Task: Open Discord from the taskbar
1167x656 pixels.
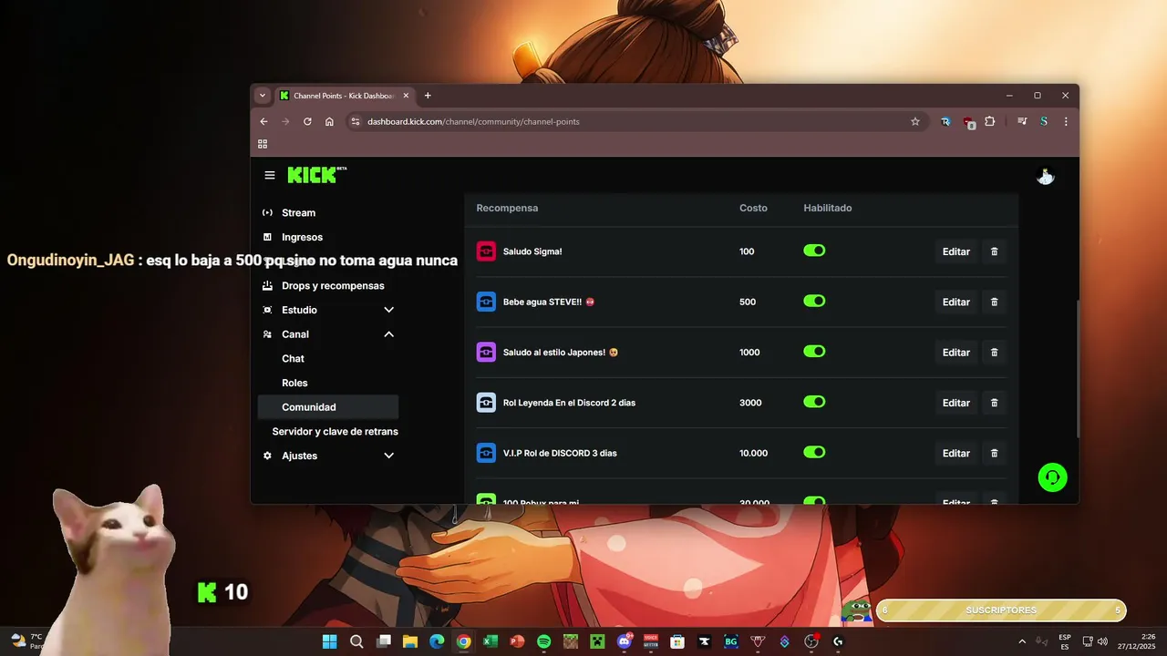Action: coord(625,641)
